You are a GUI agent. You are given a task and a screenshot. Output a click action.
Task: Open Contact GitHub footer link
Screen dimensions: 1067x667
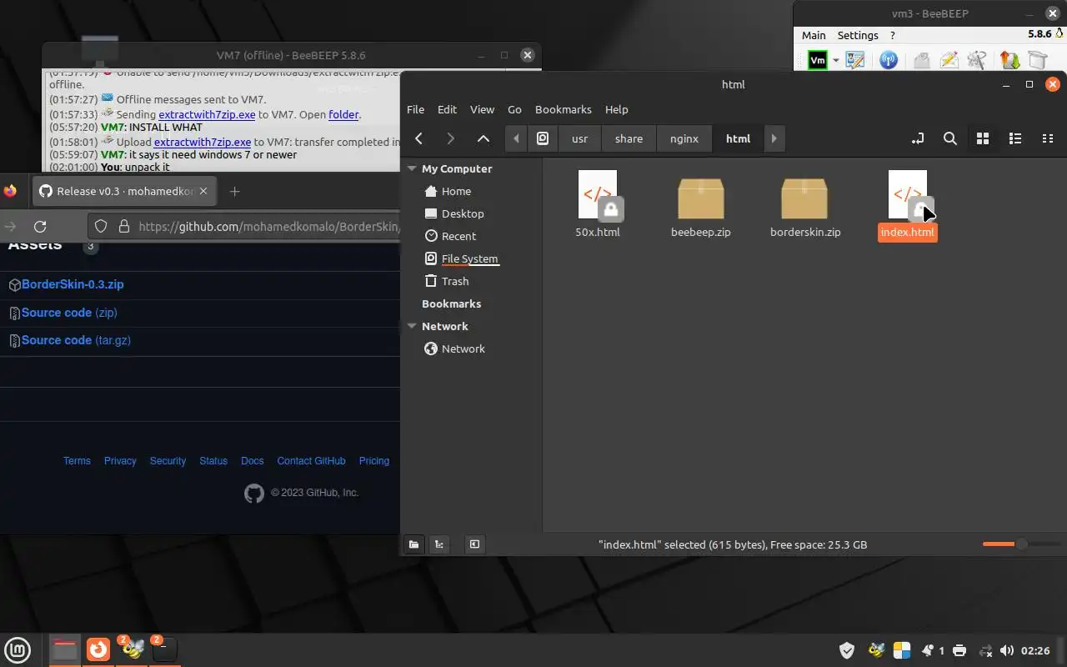(311, 461)
